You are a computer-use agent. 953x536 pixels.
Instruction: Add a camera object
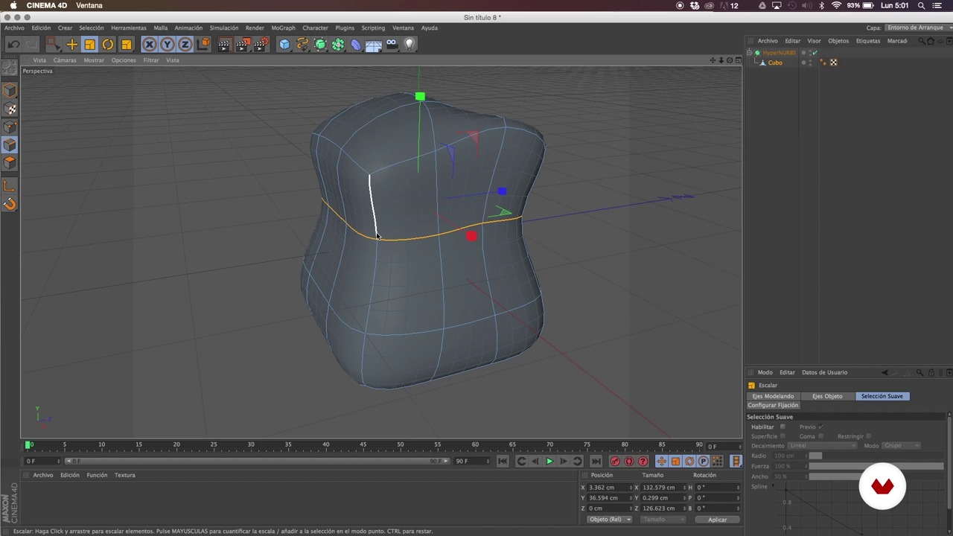pos(392,45)
